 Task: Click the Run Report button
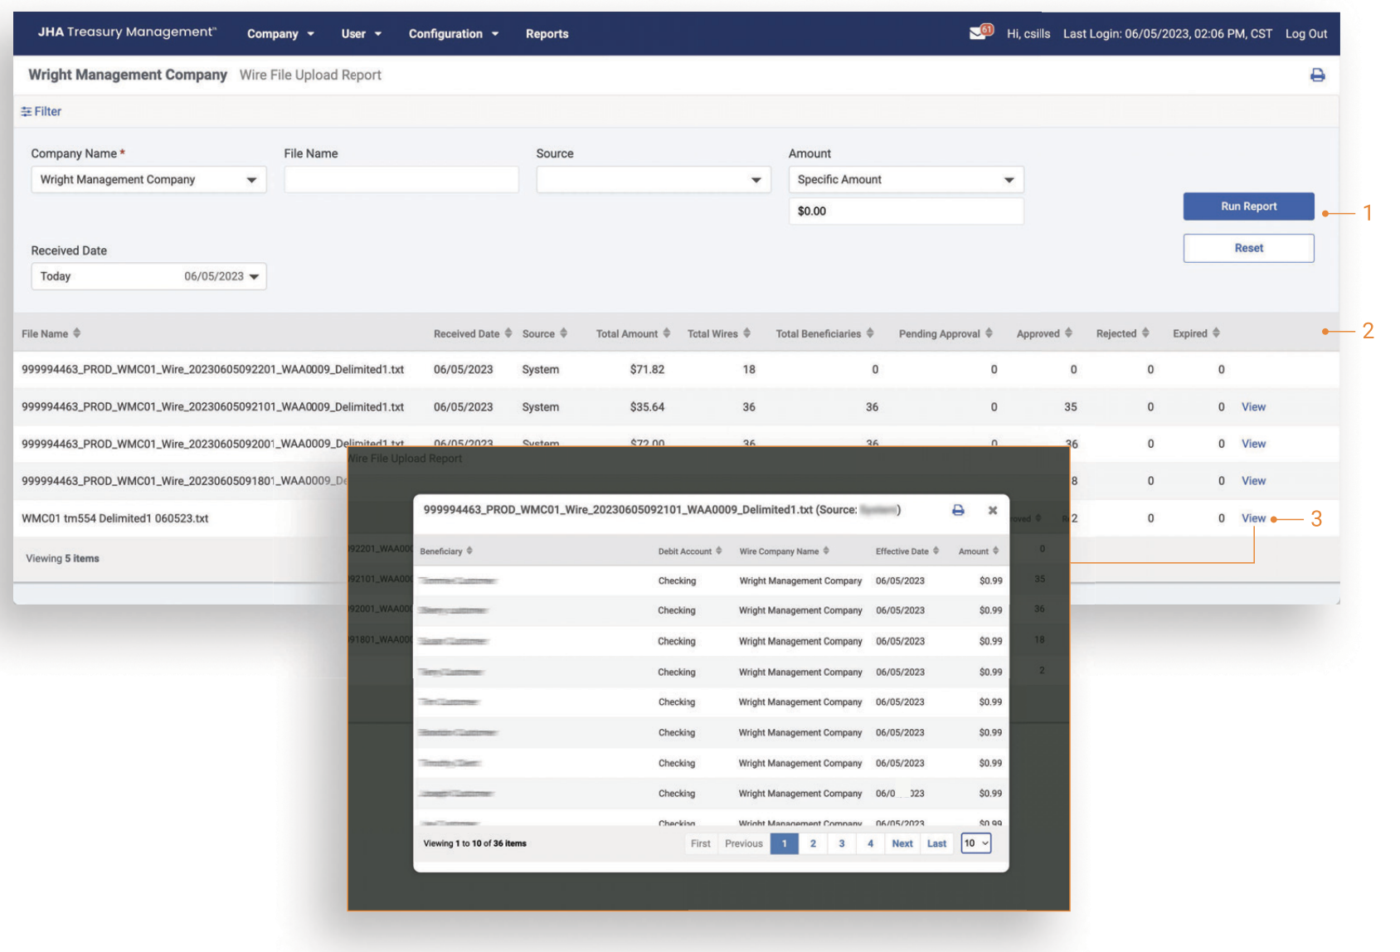[x=1247, y=206]
